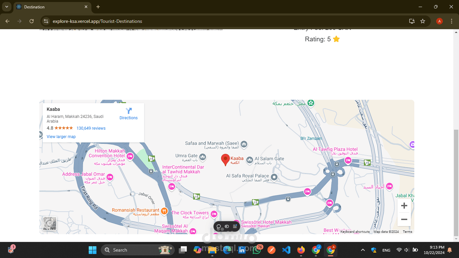Click the Kaaba title in map card

pos(53,109)
